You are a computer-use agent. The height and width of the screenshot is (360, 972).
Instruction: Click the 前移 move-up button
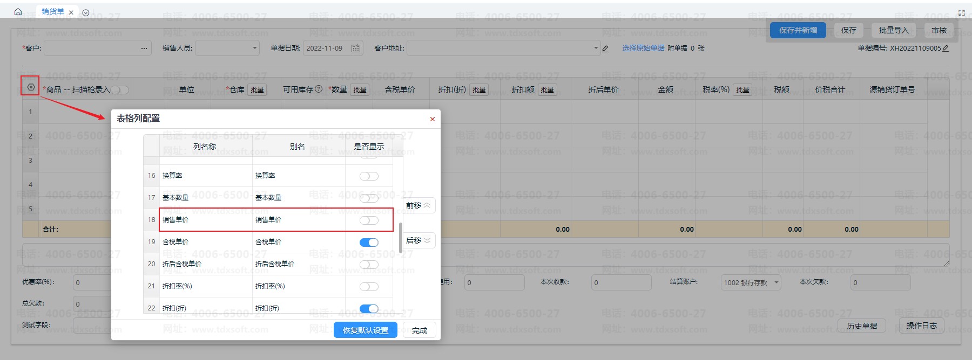(x=418, y=205)
